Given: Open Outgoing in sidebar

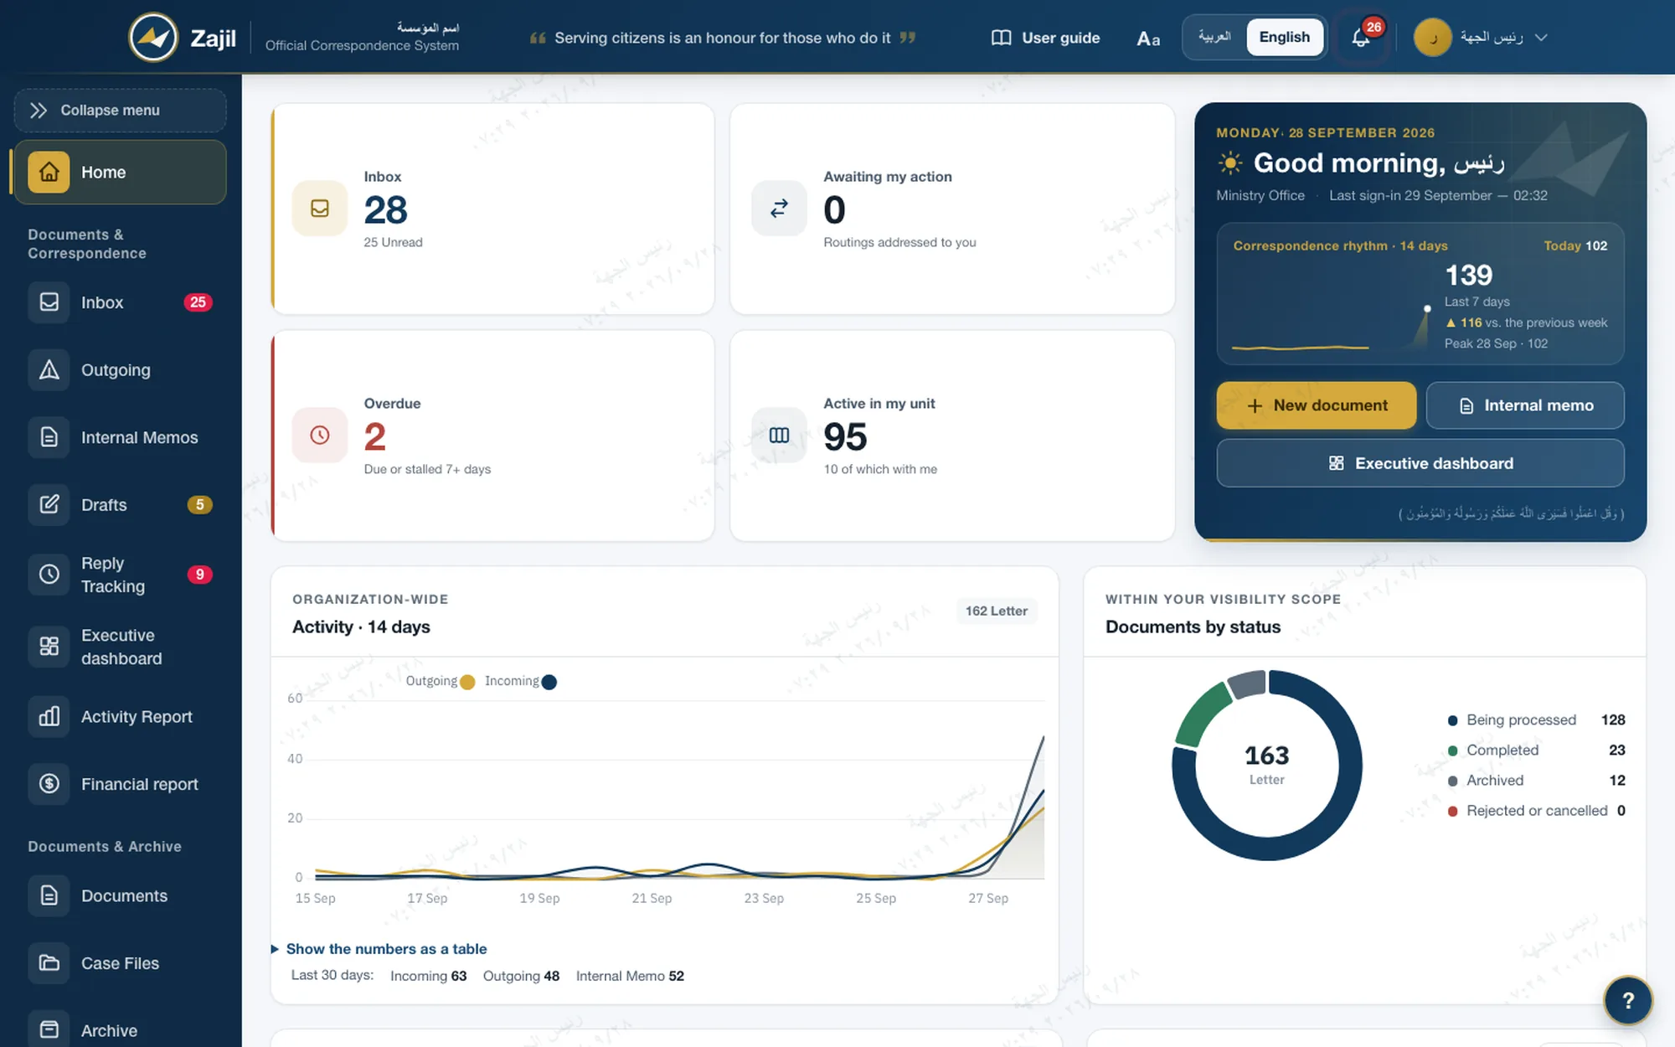Looking at the screenshot, I should pyautogui.click(x=120, y=369).
